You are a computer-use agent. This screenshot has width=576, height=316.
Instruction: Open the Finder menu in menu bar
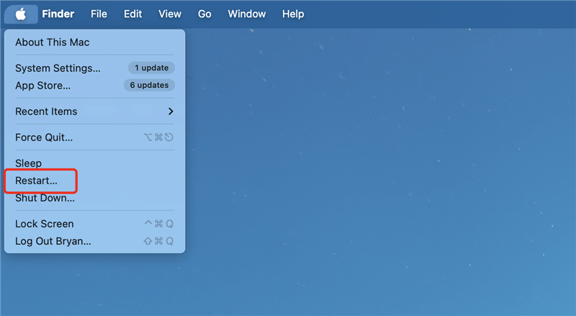point(58,14)
